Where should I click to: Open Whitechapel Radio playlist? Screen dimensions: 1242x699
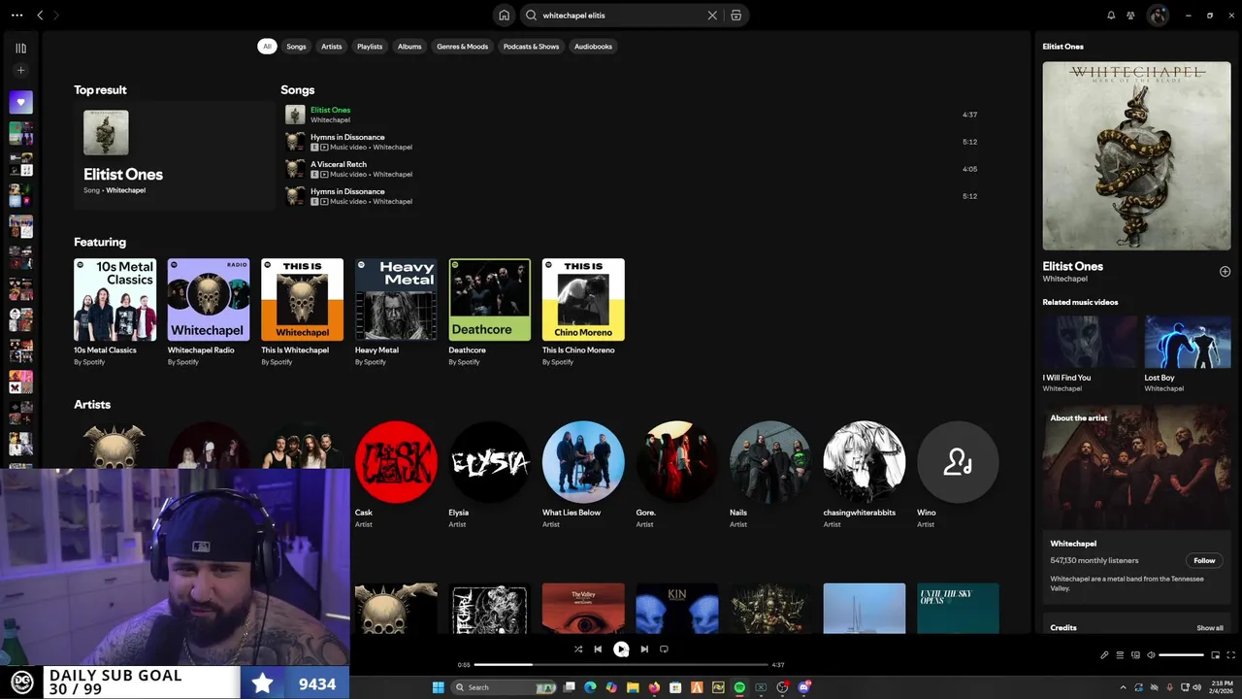pyautogui.click(x=209, y=312)
